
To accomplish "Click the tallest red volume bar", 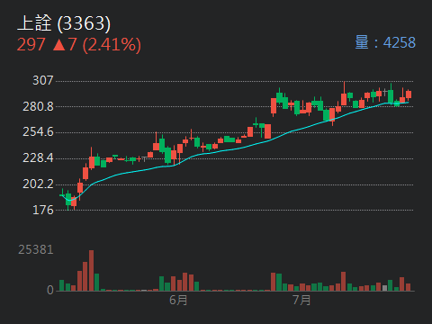I will (91, 271).
